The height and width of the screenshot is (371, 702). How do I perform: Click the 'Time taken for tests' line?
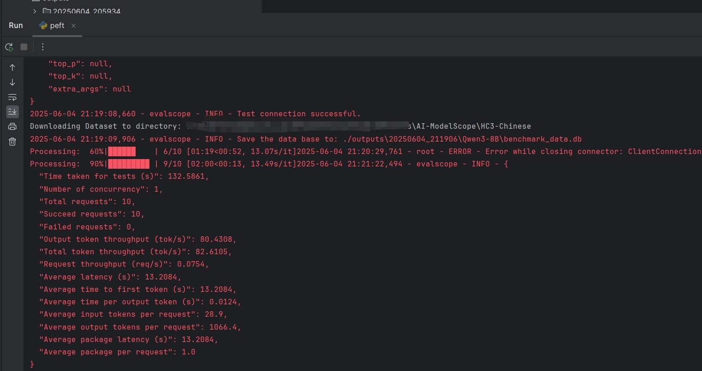click(x=124, y=177)
